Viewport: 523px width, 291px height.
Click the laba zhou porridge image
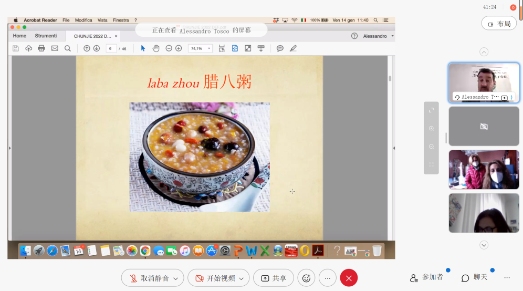point(200,157)
